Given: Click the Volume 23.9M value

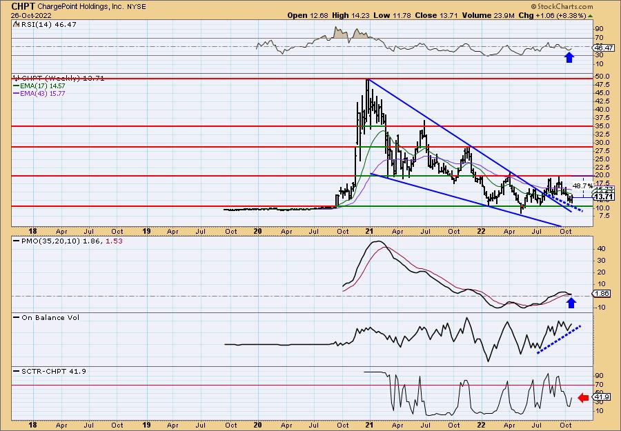Looking at the screenshot, I should tap(489, 15).
